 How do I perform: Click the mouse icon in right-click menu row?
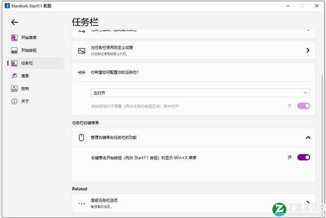81,138
